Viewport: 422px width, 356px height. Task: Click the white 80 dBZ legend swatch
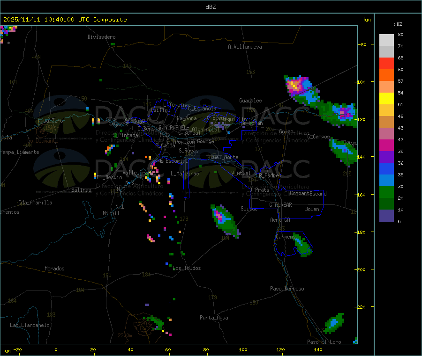386,40
